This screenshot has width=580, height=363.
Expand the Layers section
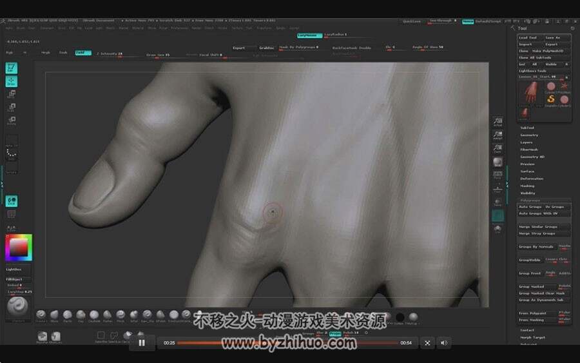[x=527, y=142]
